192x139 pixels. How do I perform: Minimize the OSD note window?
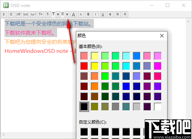pos(152,5)
